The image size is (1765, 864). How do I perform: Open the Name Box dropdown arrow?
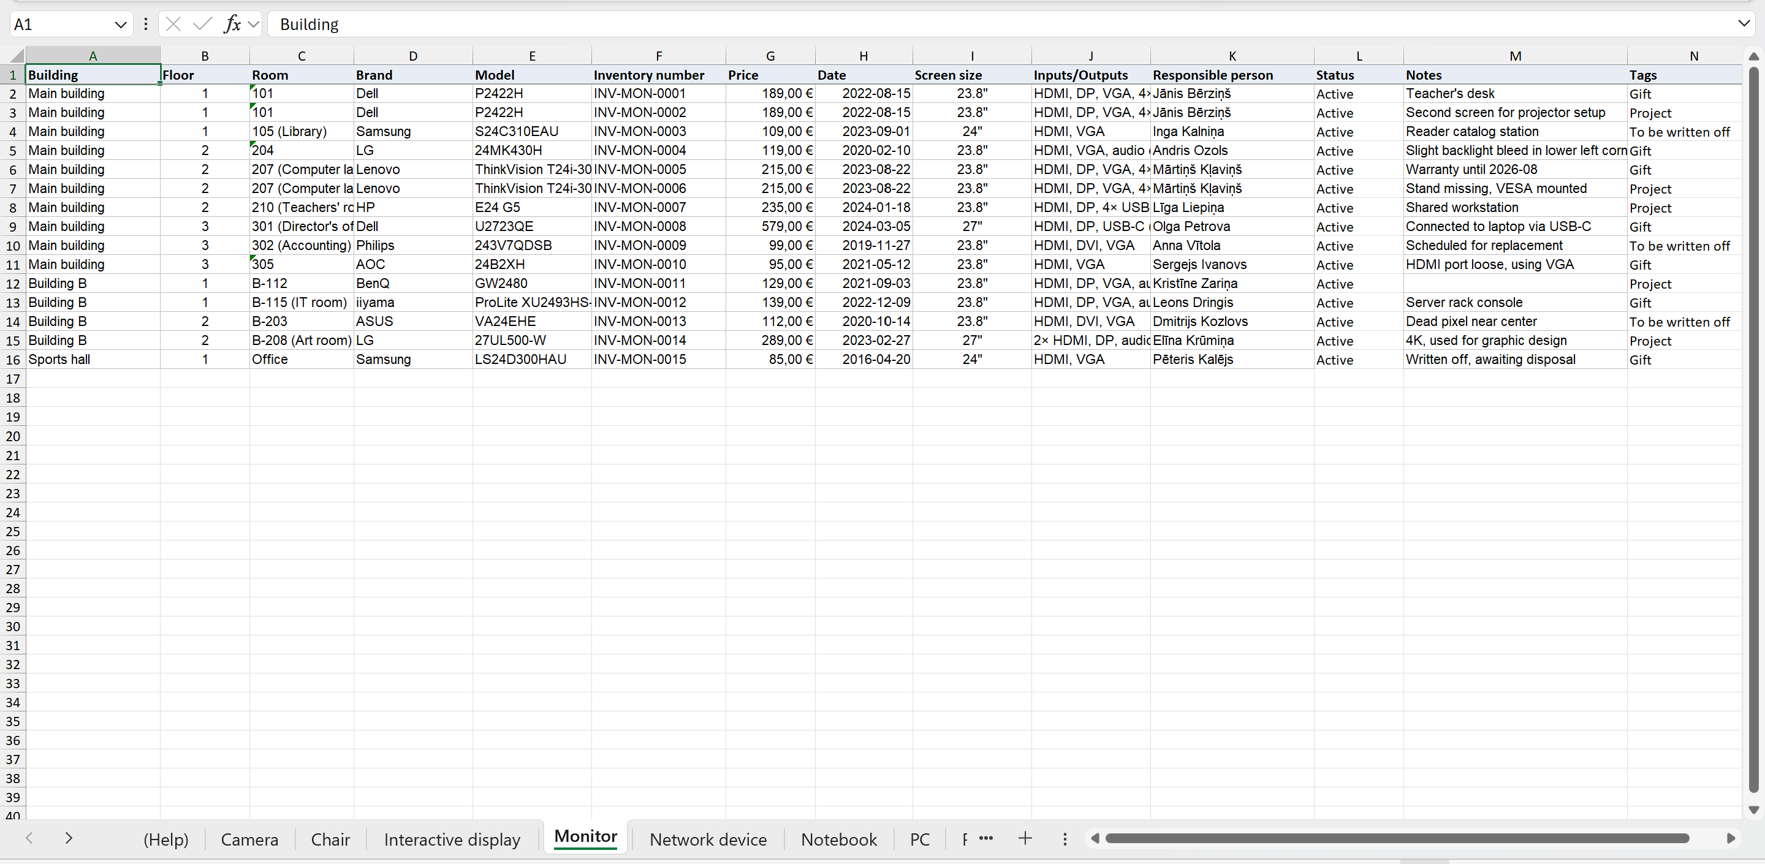[121, 25]
